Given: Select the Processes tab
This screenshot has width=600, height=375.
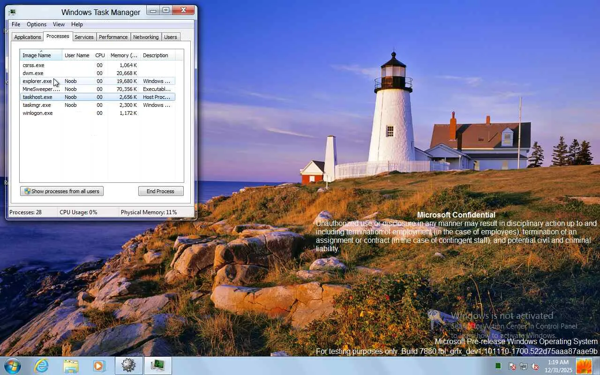Looking at the screenshot, I should 58,36.
